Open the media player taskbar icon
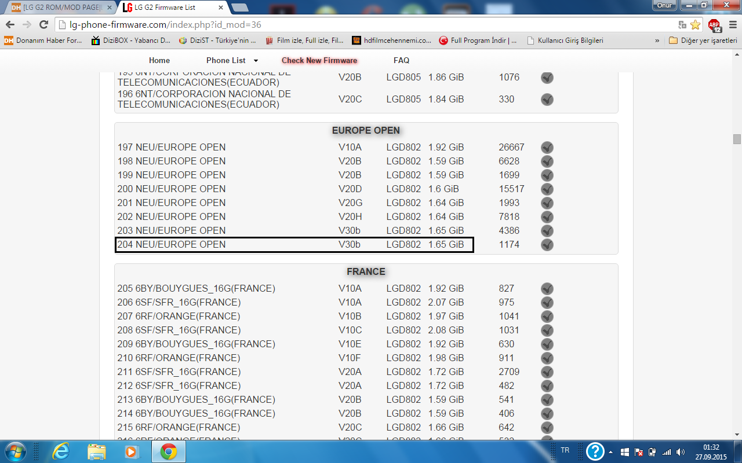The height and width of the screenshot is (463, 742). click(132, 451)
